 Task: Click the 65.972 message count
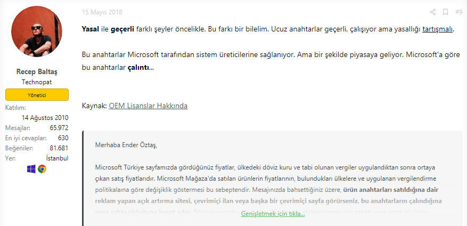59,128
